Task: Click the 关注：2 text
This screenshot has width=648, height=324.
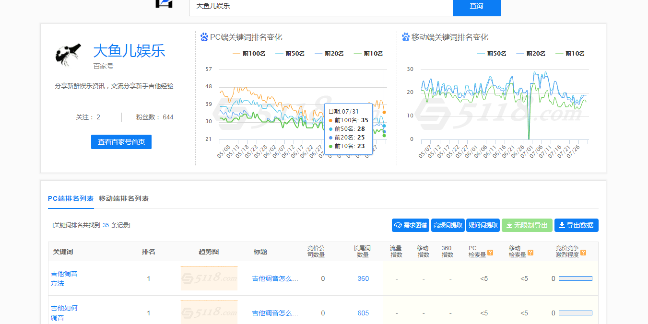Action: [88, 117]
